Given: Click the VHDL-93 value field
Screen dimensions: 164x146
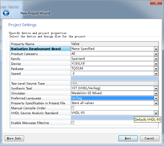Looking at the screenshot, I should tap(112, 113).
